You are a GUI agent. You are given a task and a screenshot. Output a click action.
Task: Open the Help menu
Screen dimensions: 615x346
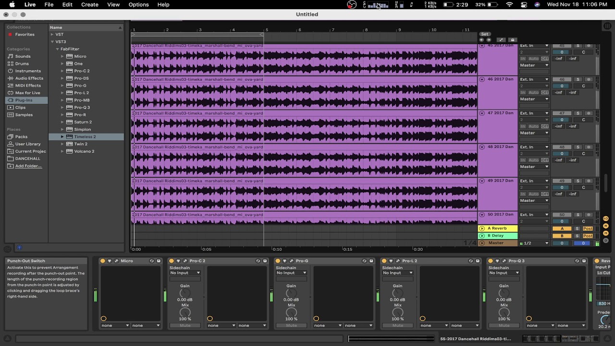coord(163,4)
